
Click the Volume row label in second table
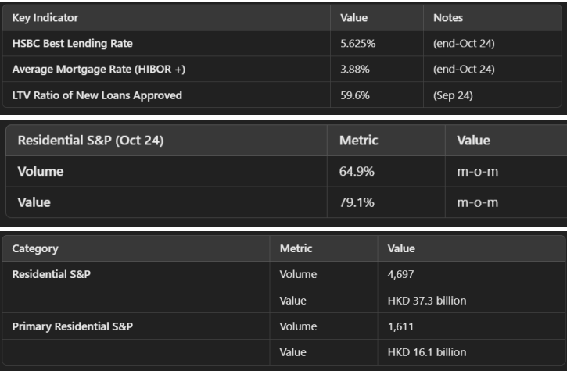(41, 171)
